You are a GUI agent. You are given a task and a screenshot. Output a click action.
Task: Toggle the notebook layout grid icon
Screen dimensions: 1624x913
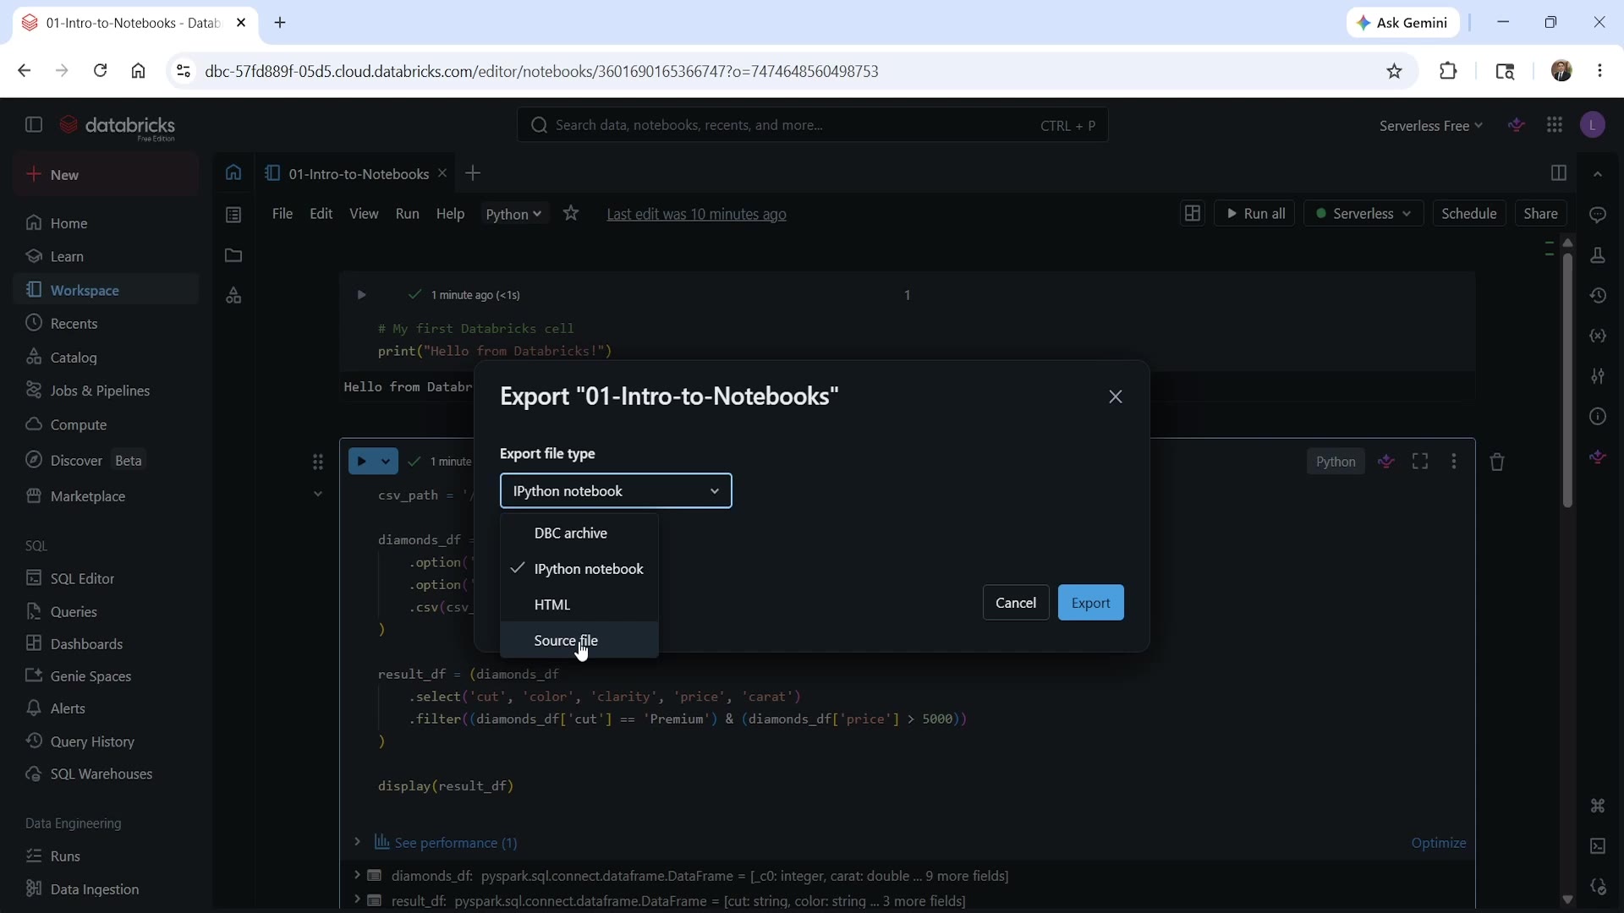1192,214
